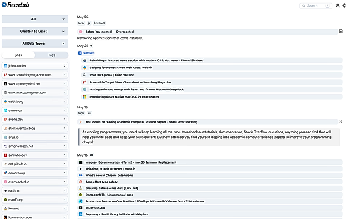Open Ensuring data reaches disk LWN entry
350x219 pixels.
pos(210,189)
